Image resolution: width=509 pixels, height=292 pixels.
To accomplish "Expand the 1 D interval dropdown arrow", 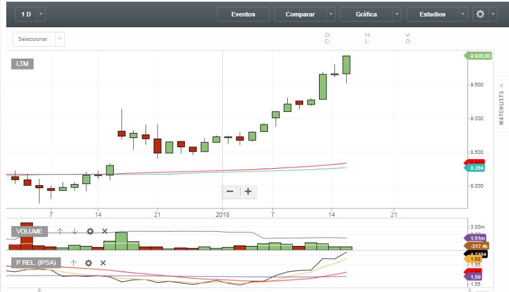I will coord(42,14).
